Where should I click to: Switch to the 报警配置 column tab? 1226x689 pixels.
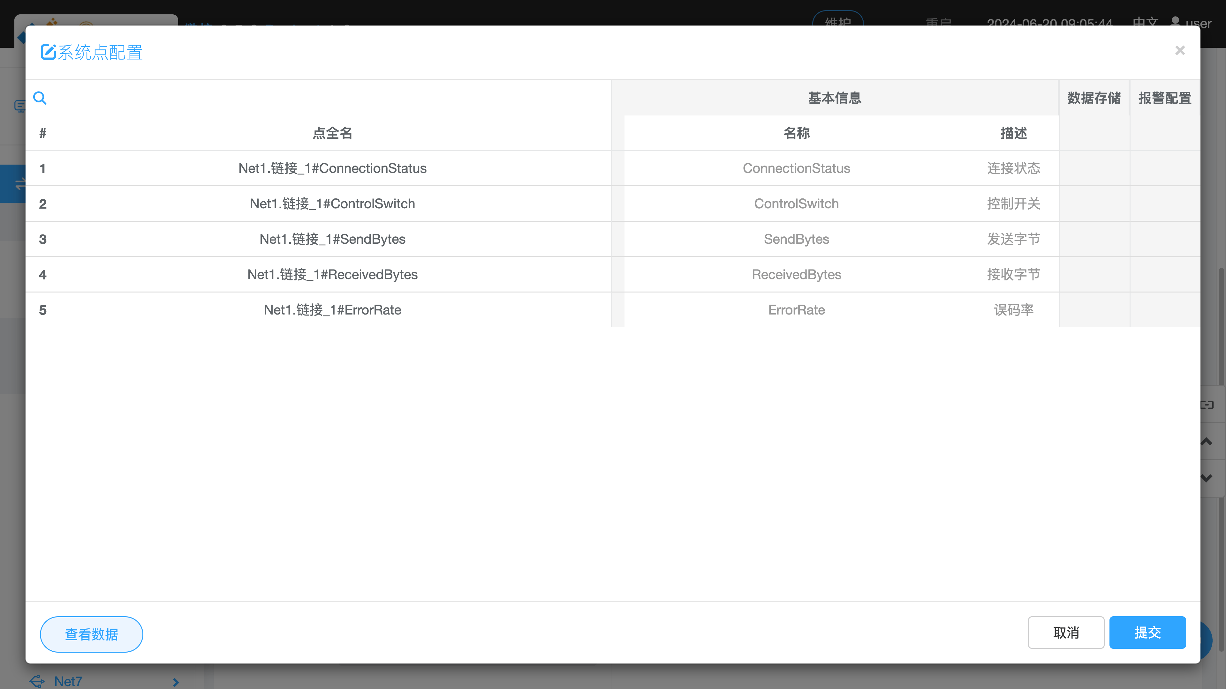[1165, 98]
